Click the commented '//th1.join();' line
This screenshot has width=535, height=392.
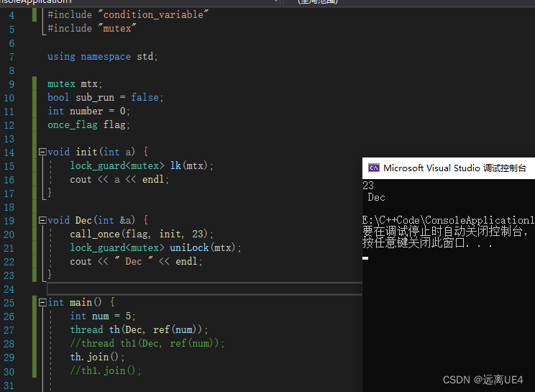106,370
